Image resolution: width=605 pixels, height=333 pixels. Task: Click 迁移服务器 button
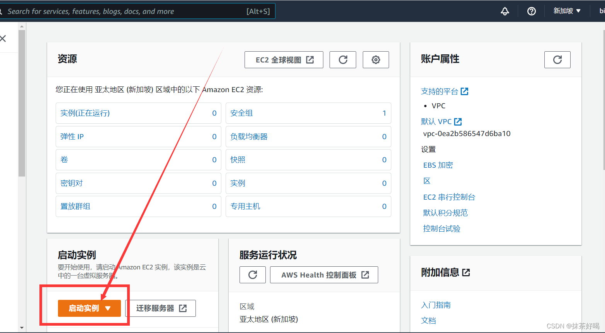coord(160,308)
